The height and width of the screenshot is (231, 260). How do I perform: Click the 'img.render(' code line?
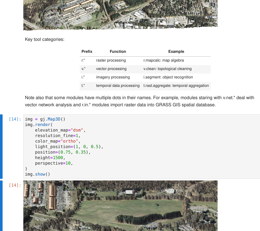[39, 125]
